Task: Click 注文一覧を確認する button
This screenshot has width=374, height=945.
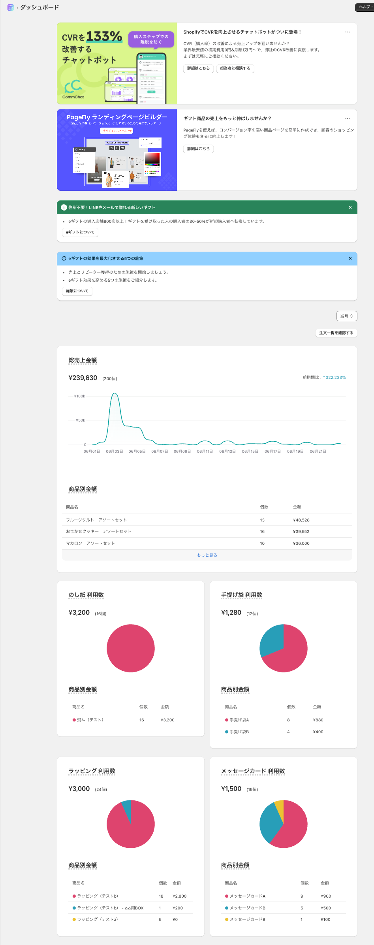Action: pos(336,333)
